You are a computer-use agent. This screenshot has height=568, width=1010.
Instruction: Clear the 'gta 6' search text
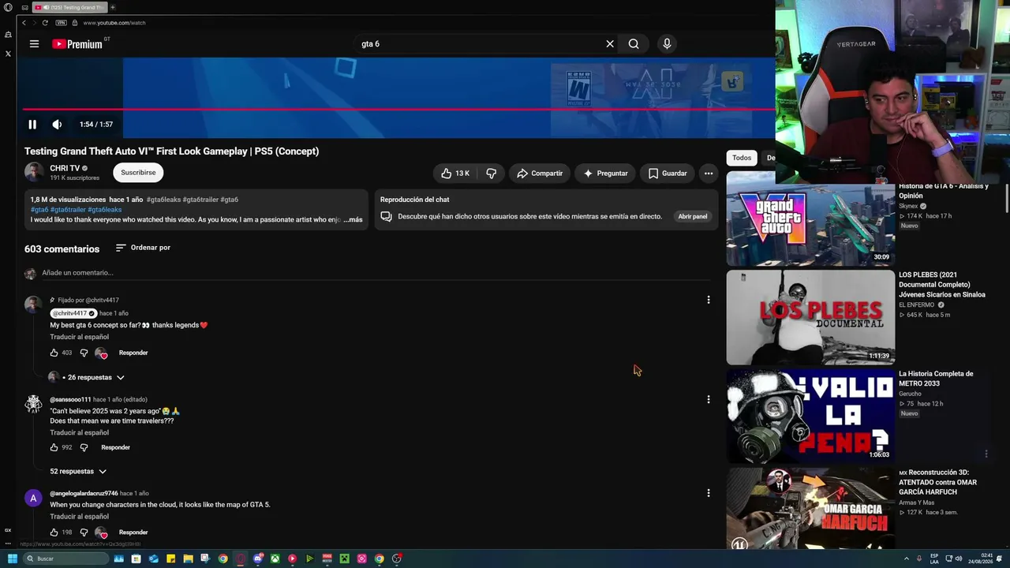[x=610, y=44]
